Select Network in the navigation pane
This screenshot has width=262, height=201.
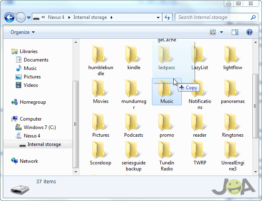point(25,161)
